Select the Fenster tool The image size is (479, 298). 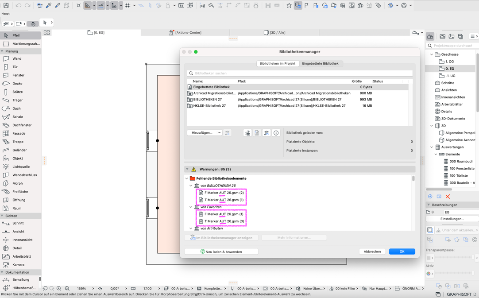click(x=21, y=75)
